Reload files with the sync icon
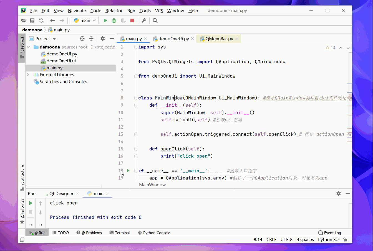 click(x=41, y=21)
